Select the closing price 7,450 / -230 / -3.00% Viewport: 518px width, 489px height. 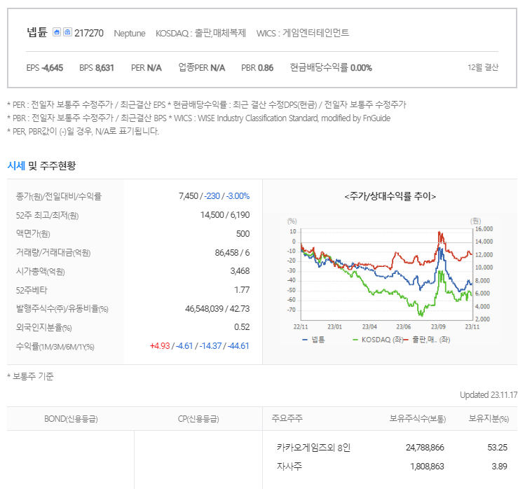tap(214, 196)
